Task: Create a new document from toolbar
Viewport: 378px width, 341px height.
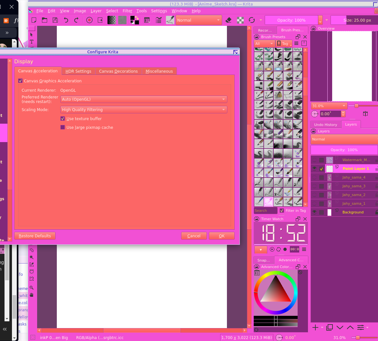Action: [x=34, y=20]
